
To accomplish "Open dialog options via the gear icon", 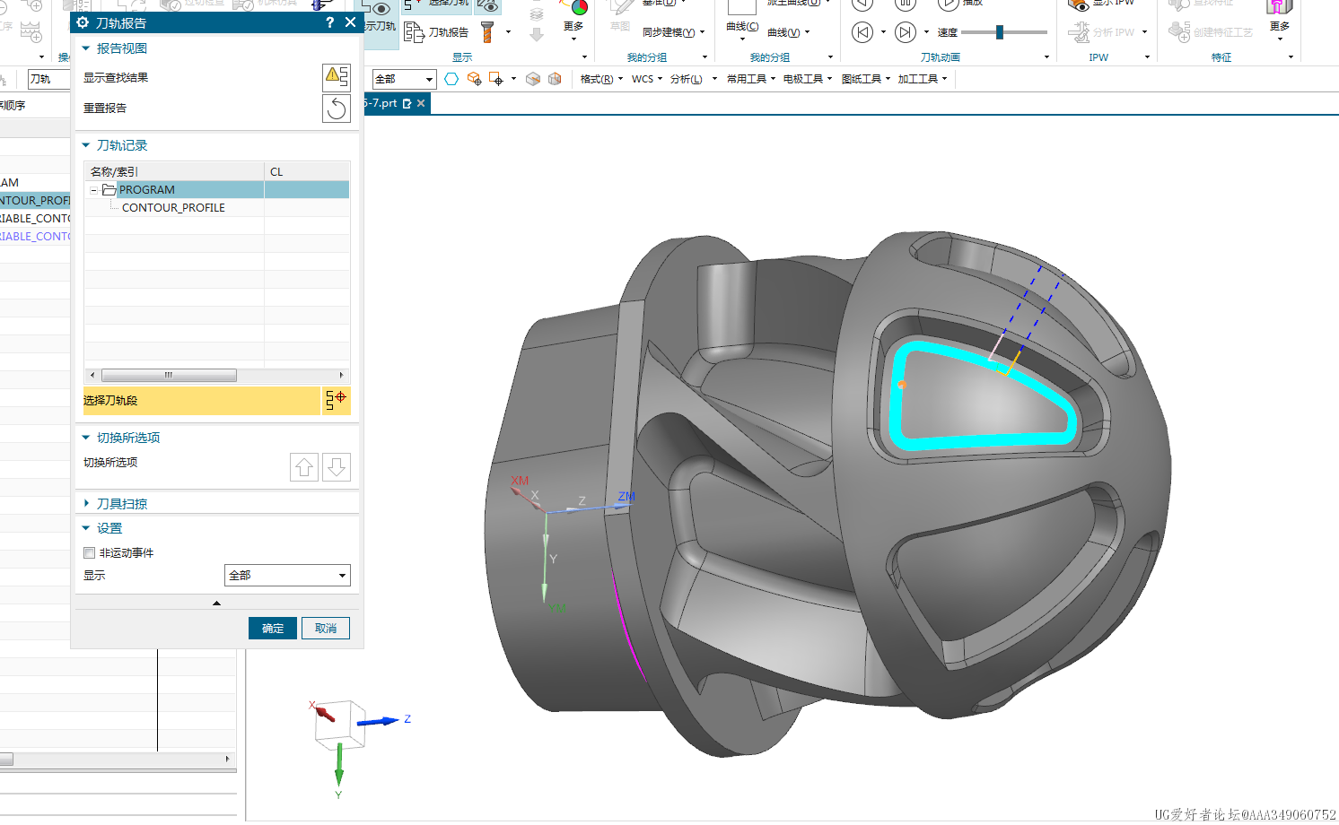I will click(83, 22).
